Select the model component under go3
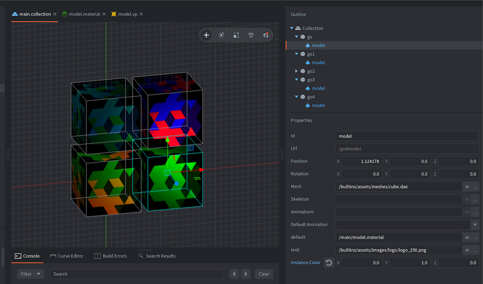 click(x=319, y=88)
